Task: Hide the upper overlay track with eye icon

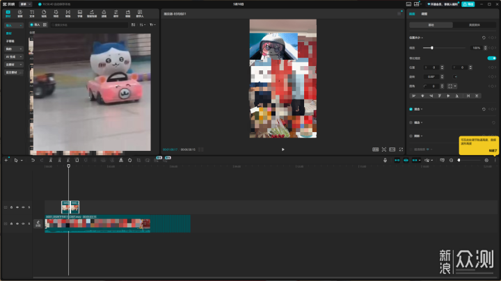Action: coord(17,207)
